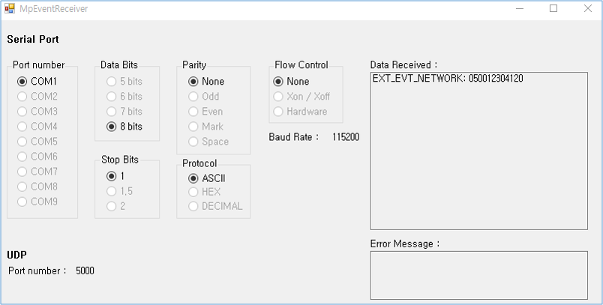Set stop bits to 2
The image size is (603, 305).
[112, 206]
